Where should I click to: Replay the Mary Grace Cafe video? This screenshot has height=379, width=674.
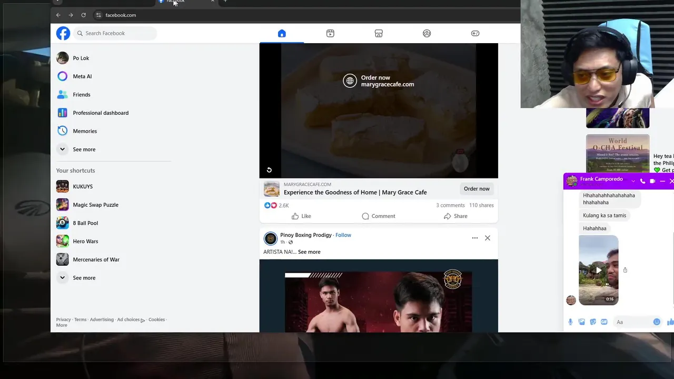(x=269, y=169)
